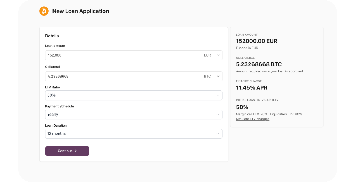Open the BTC collateral currency selector
350x182 pixels.
pos(212,76)
